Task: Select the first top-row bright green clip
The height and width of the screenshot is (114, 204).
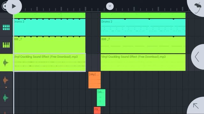Action: (x=49, y=16)
